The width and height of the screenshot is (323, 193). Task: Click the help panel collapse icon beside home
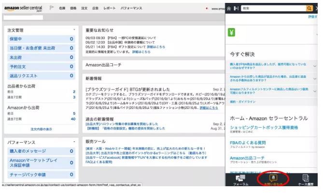236,8
